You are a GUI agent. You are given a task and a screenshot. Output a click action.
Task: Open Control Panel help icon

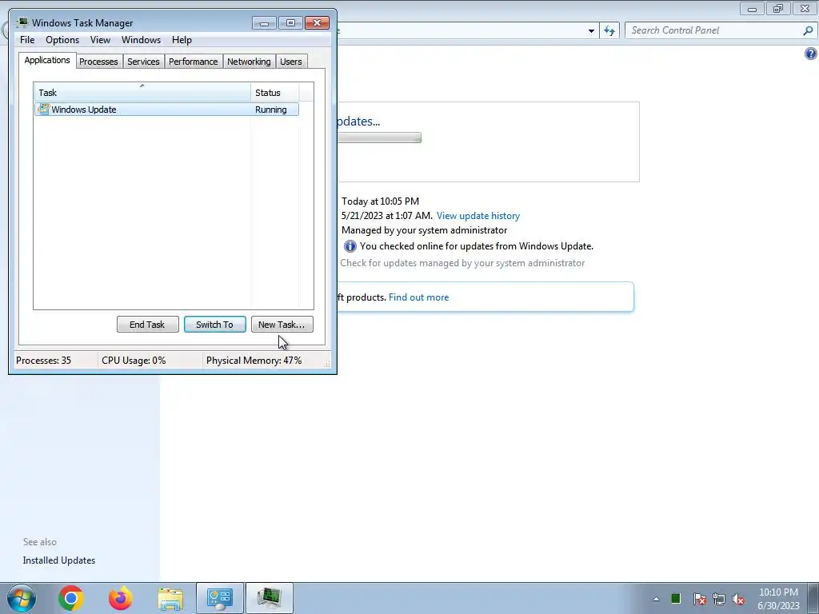[x=811, y=54]
